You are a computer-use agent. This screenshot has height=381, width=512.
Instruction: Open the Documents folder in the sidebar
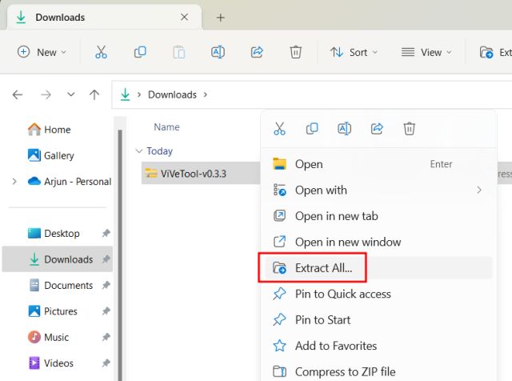tap(68, 286)
